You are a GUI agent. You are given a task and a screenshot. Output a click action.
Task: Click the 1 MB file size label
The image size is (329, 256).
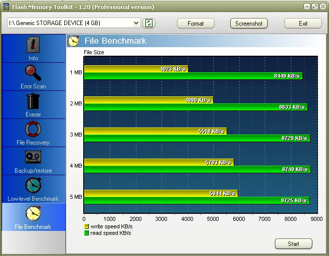click(76, 72)
